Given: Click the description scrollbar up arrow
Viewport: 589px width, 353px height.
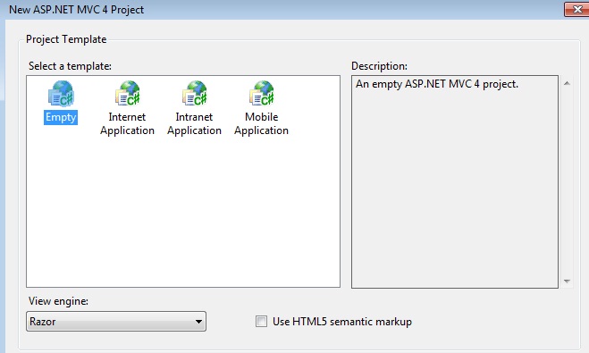Looking at the screenshot, I should tap(568, 83).
